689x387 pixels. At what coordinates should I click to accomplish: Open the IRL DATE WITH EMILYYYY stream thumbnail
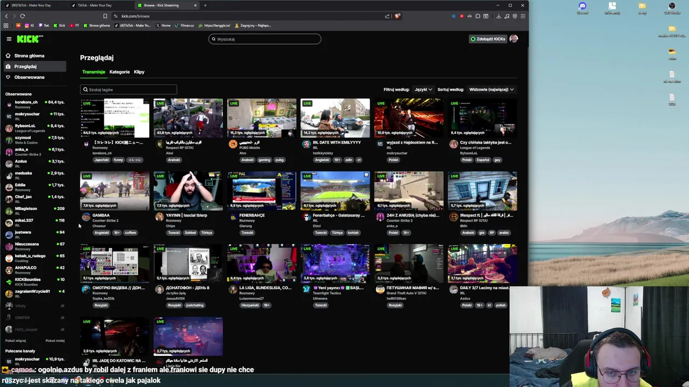[335, 118]
